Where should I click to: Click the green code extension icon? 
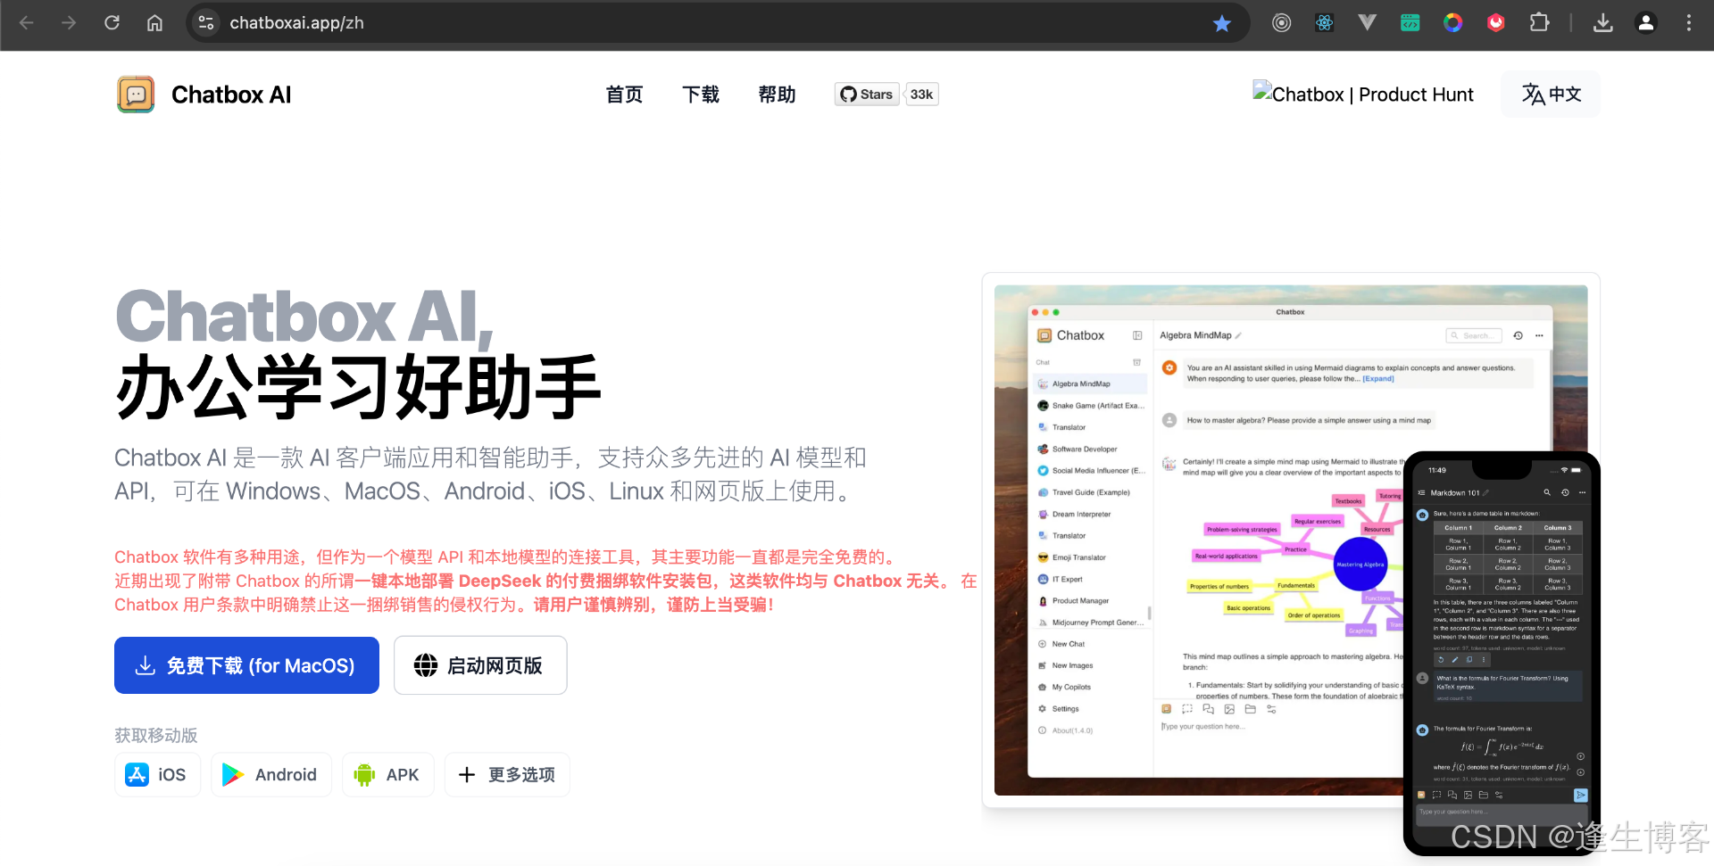[x=1410, y=23]
